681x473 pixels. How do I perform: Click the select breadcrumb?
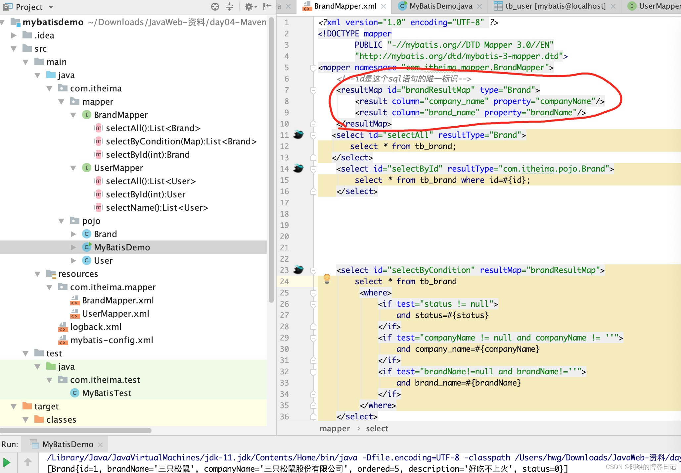coord(377,429)
